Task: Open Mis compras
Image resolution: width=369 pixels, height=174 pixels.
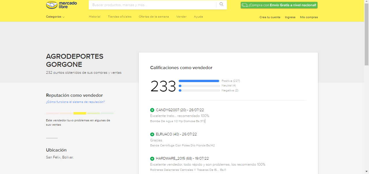Action: pyautogui.click(x=309, y=17)
